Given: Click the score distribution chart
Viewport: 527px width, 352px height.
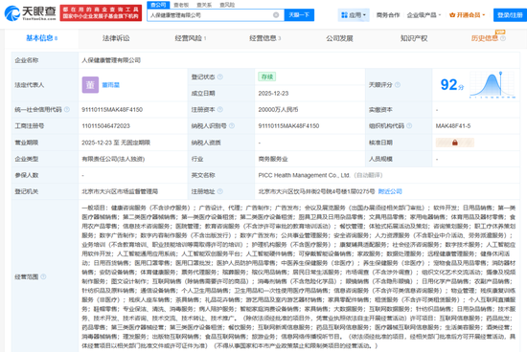Looking at the screenshot, I should (x=493, y=84).
